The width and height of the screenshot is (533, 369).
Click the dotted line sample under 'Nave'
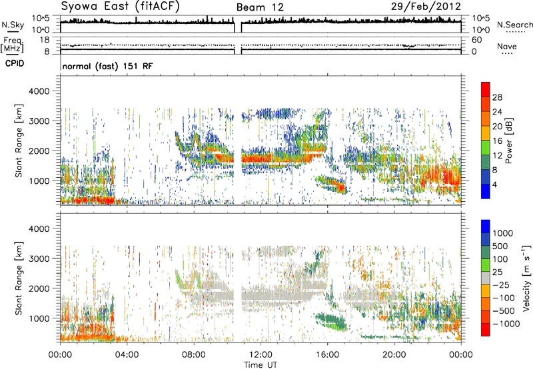click(508, 53)
